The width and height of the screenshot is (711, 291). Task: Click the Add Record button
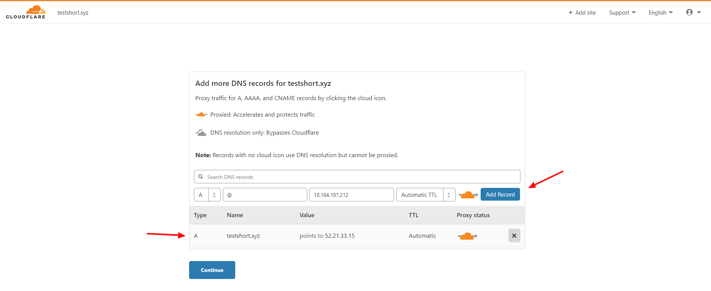[500, 194]
